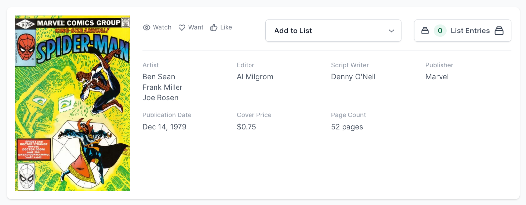Viewport: 526px width, 205px height.
Task: Select artist Joe Rosen
Action: 160,98
